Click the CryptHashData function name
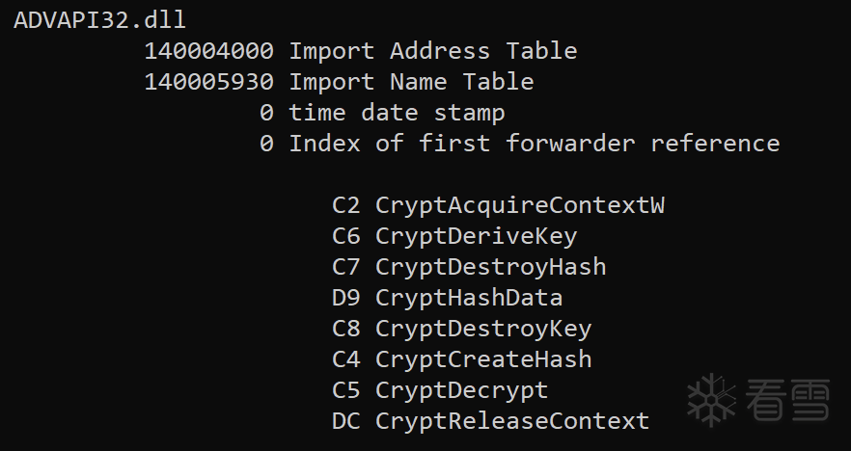 point(469,298)
